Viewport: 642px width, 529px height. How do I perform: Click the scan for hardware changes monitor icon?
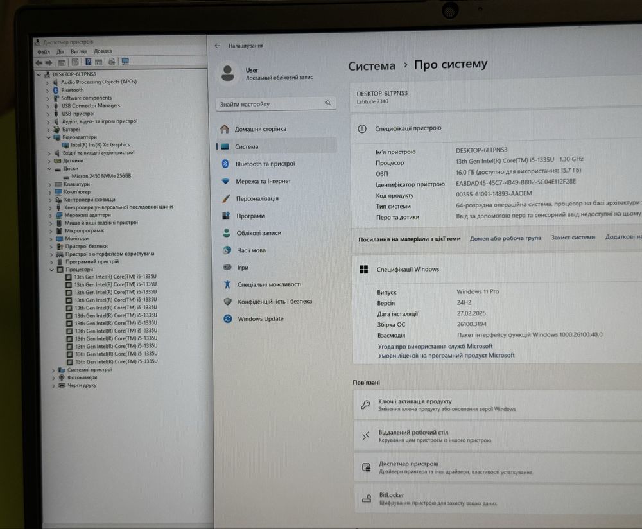click(125, 62)
